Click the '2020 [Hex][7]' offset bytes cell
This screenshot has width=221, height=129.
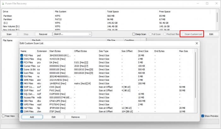click(x=81, y=66)
